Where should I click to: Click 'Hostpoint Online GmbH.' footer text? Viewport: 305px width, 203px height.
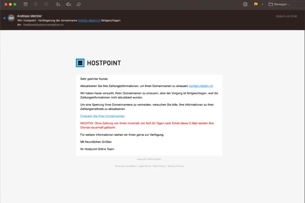149,159
